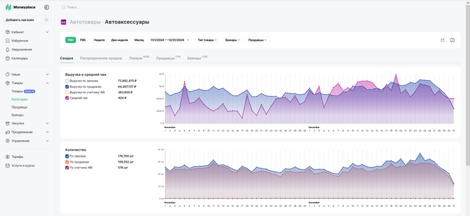Open the Бренды filter dropdown
470x216 pixels.
pyautogui.click(x=232, y=40)
